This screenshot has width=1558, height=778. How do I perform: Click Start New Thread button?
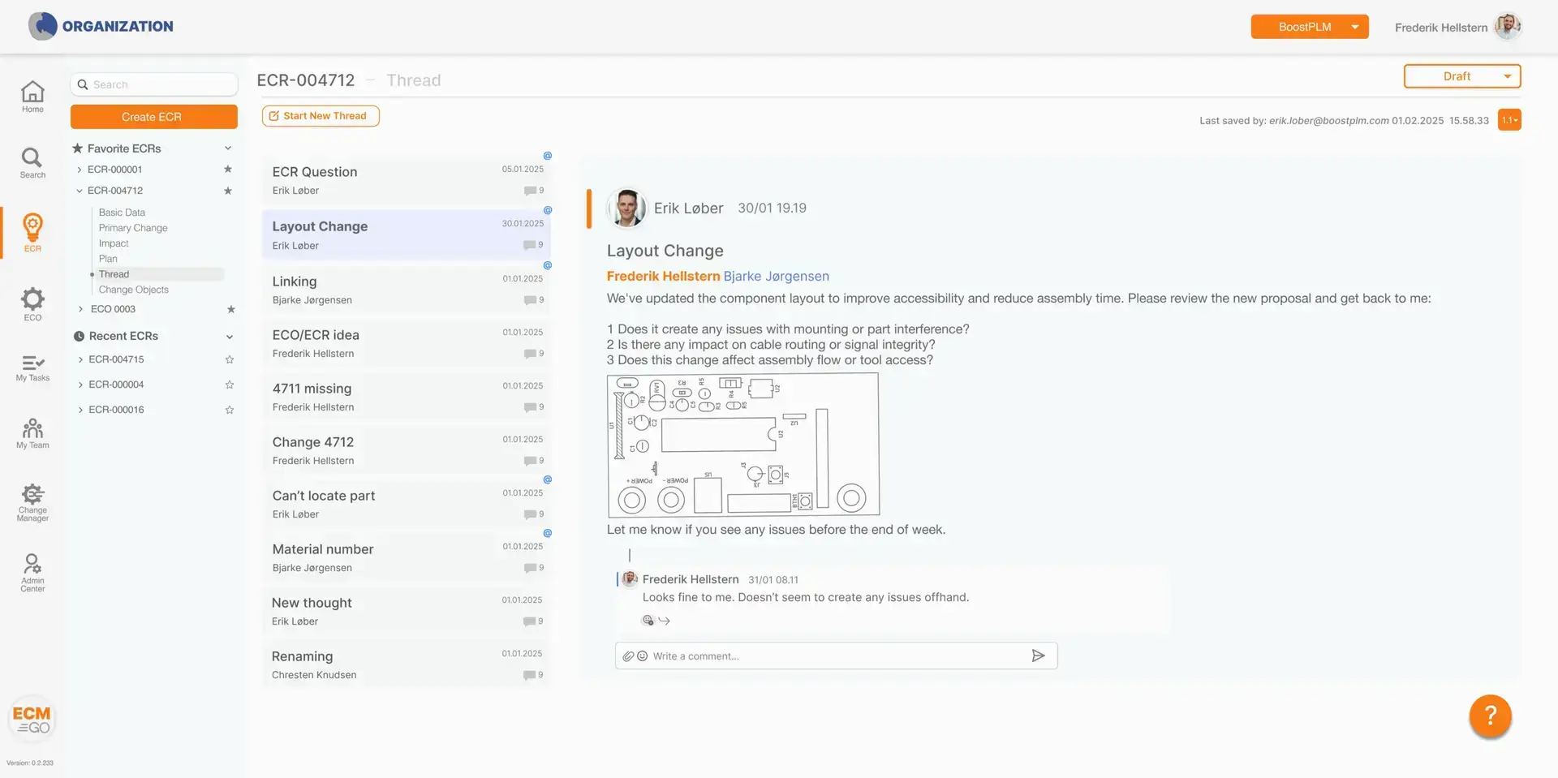pos(321,116)
